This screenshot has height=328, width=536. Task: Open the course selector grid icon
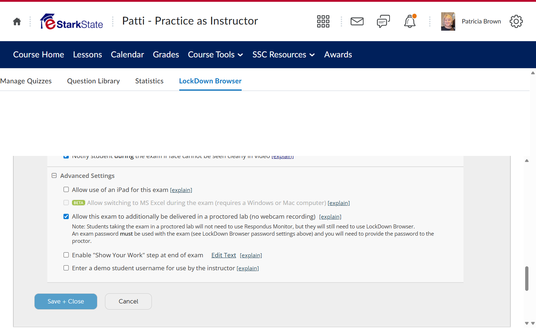click(x=323, y=21)
